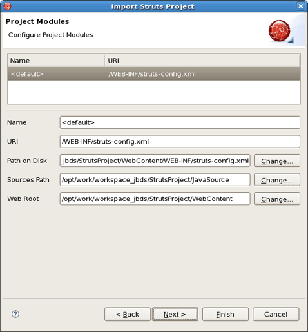This screenshot has height=332, width=308.
Task: Click the URI column header
Action: [202, 61]
